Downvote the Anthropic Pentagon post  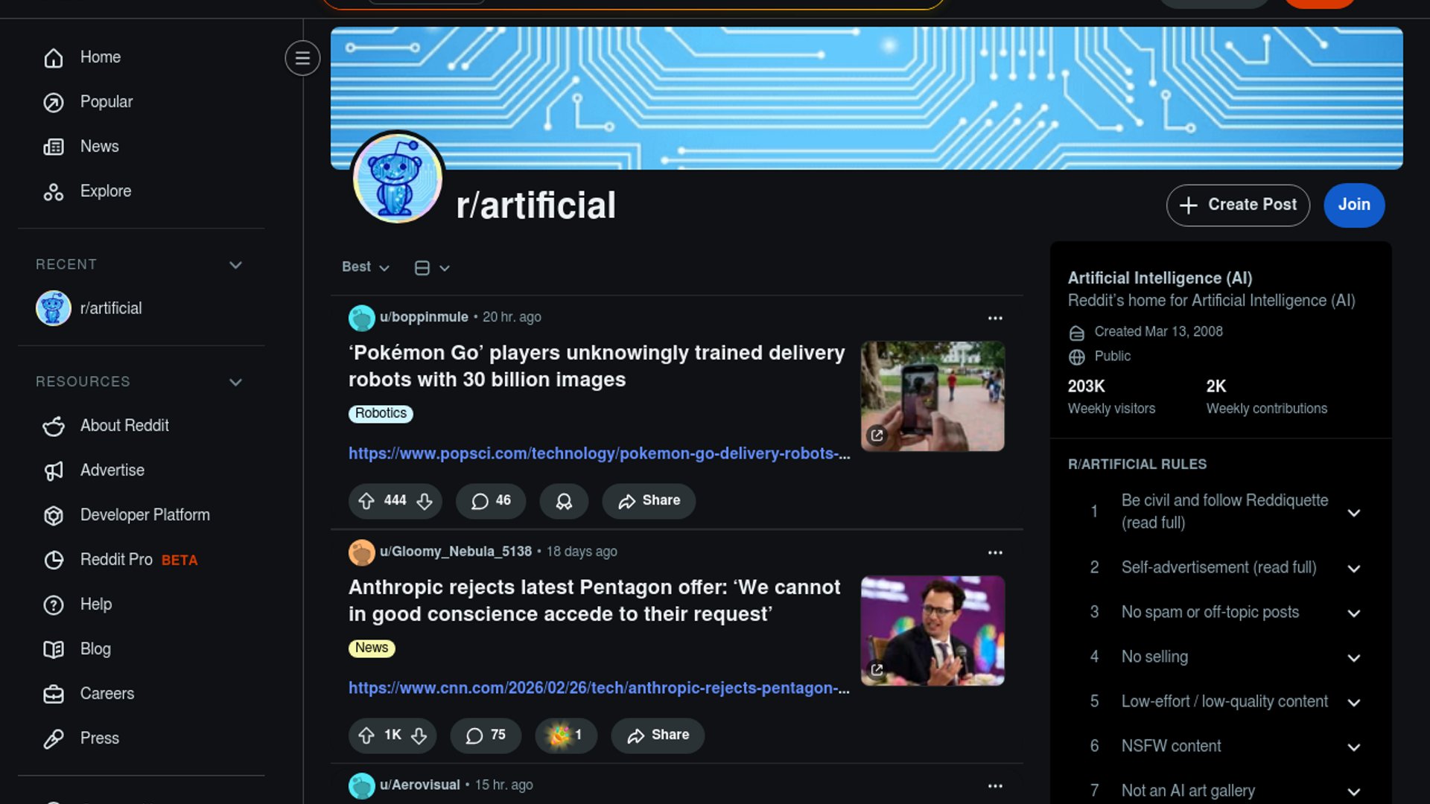click(419, 736)
